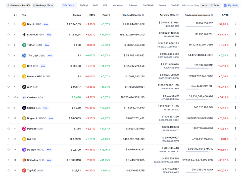Open Danh mục đầu tư portfolio
245x177 pixels.
coord(43,5)
